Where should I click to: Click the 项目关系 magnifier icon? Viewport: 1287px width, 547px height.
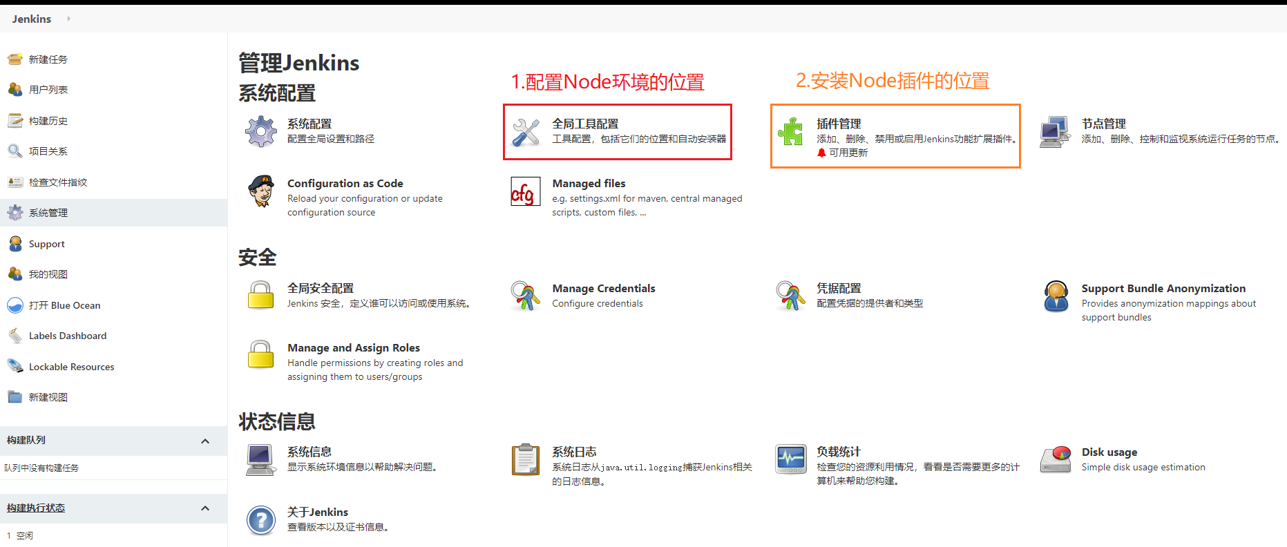[15, 151]
